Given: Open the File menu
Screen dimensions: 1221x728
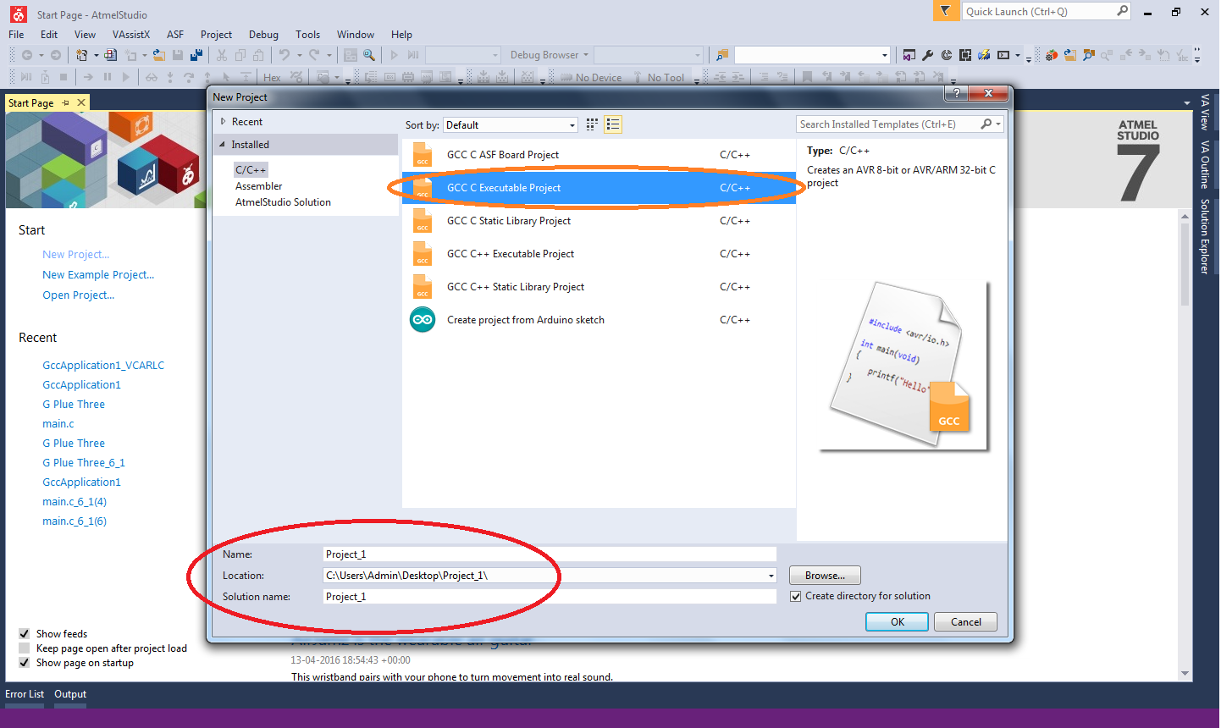Looking at the screenshot, I should (x=16, y=34).
